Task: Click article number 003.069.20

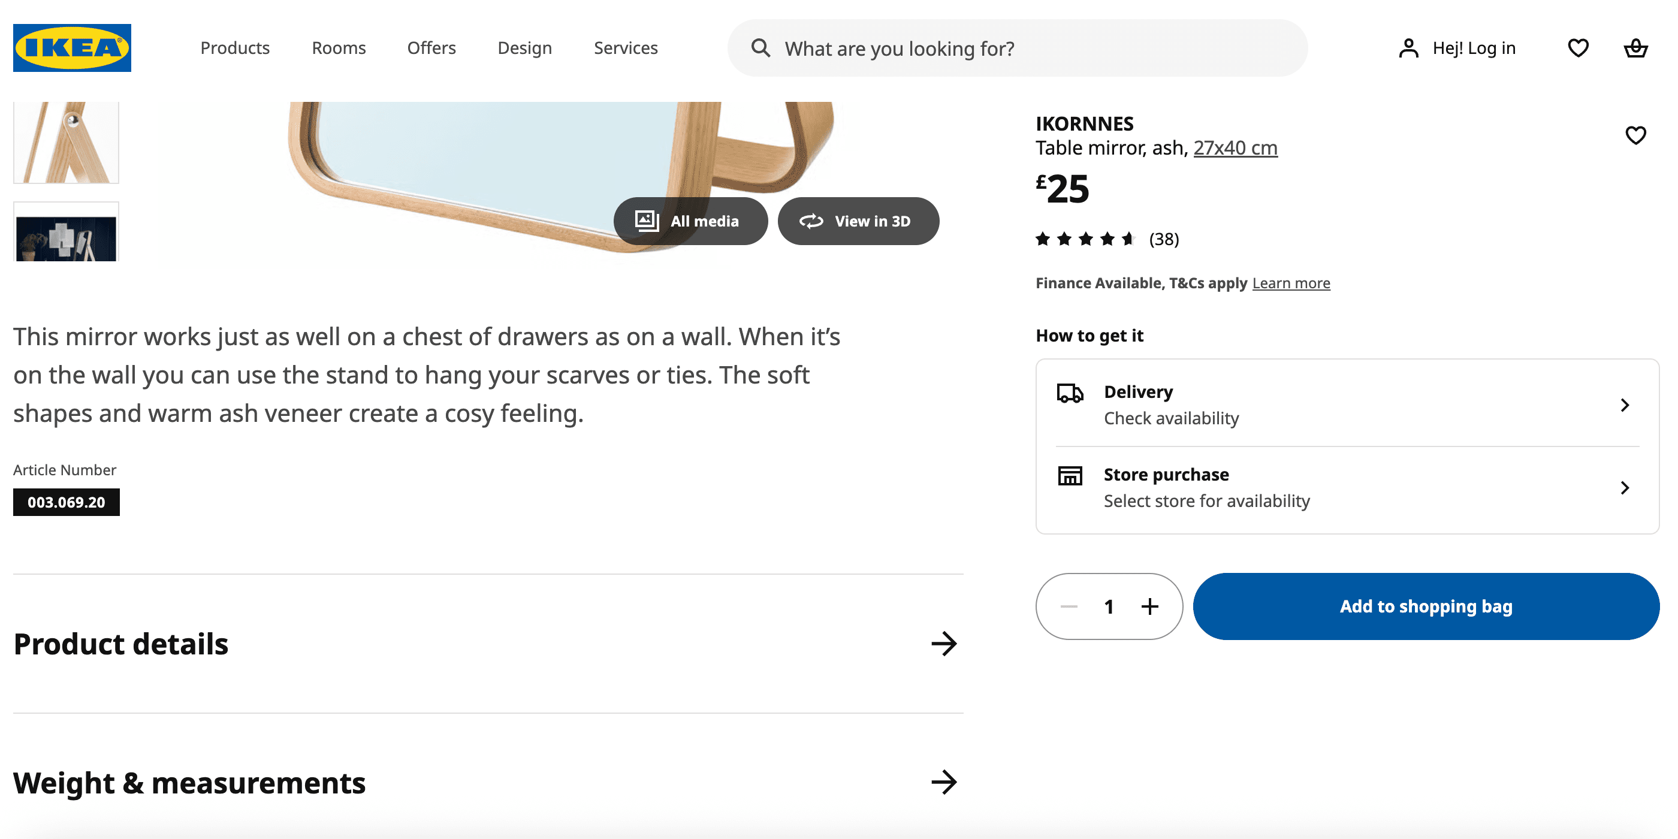Action: [x=66, y=502]
